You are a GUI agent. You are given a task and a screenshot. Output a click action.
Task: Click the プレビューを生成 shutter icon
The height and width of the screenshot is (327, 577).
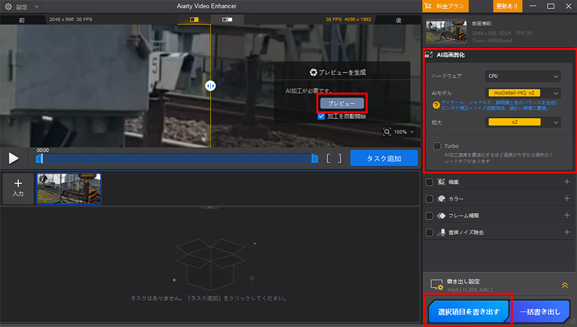point(314,73)
